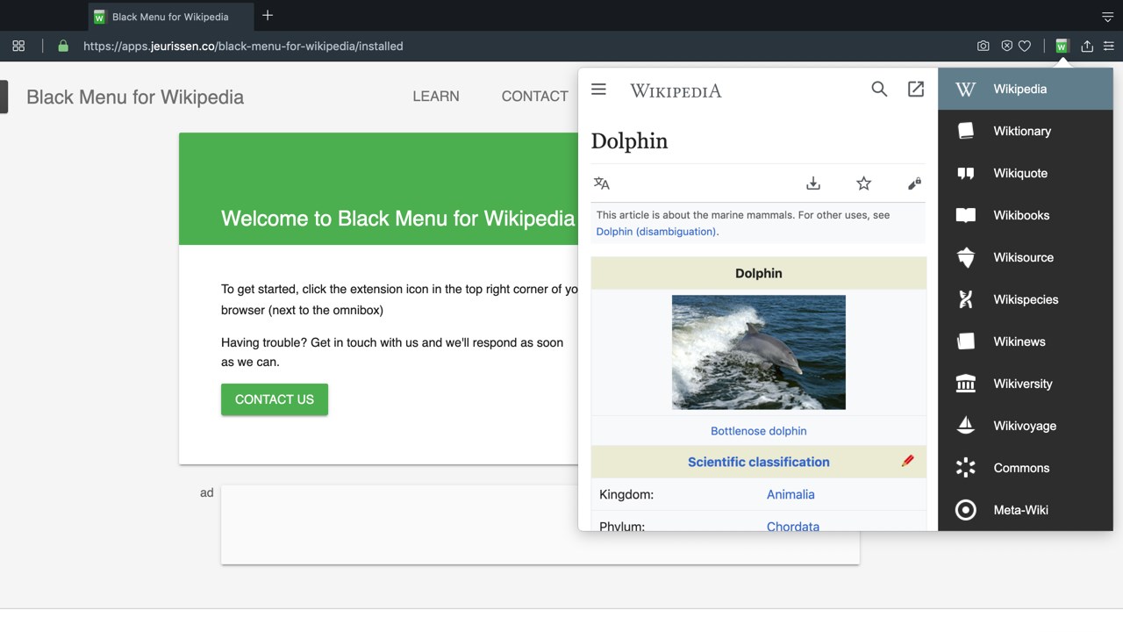This screenshot has height=632, width=1123.
Task: Click the CONTACT navigation item
Action: click(x=535, y=97)
